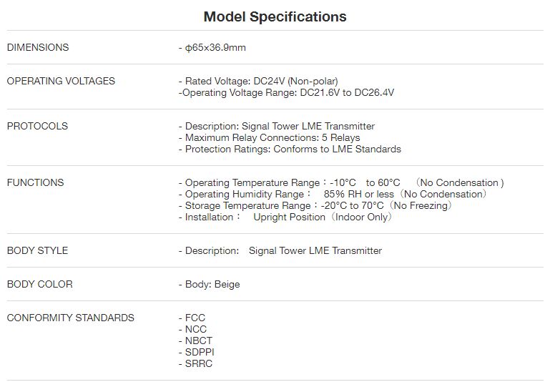Click the OPERATING VOLTAGES row label

tap(61, 81)
